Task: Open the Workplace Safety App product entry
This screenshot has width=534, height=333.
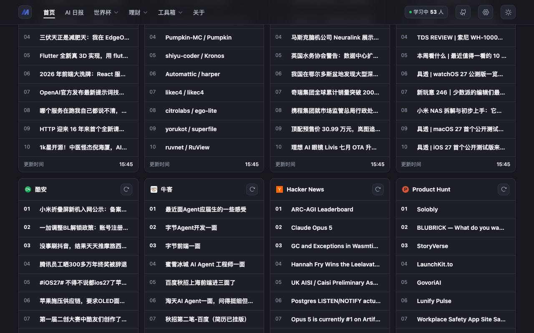Action: 456,319
